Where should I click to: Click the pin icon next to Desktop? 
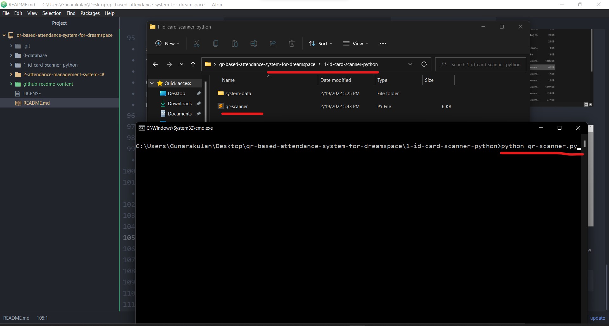coord(199,93)
